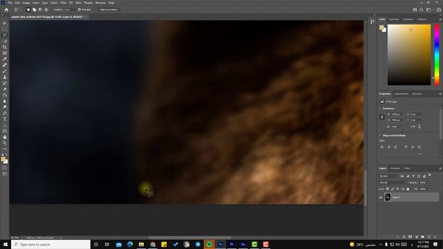443x249 pixels.
Task: Select the Move tool
Action: (5, 23)
